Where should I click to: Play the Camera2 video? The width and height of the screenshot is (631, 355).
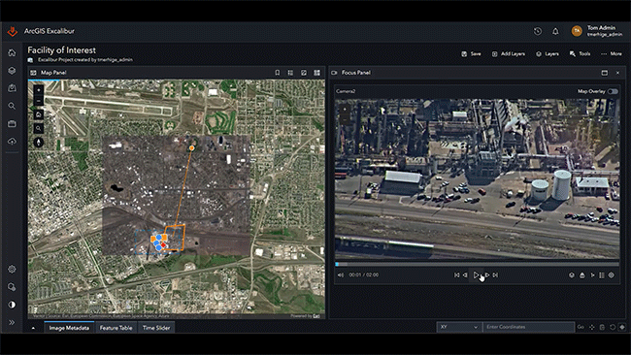click(x=477, y=275)
